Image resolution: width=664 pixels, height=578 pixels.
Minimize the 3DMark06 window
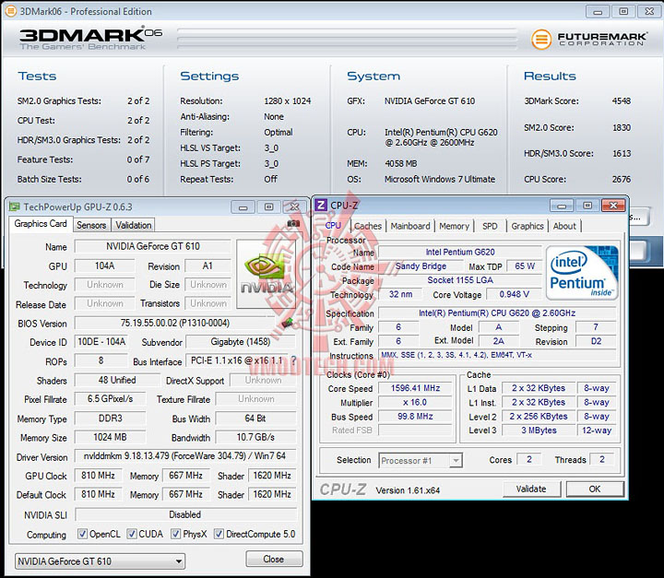(598, 12)
